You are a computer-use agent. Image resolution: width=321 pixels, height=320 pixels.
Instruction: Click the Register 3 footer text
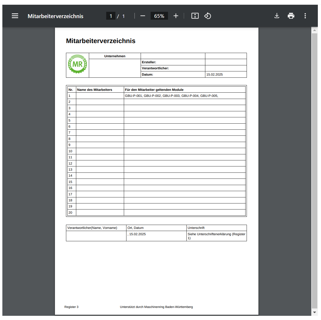pos(72,307)
